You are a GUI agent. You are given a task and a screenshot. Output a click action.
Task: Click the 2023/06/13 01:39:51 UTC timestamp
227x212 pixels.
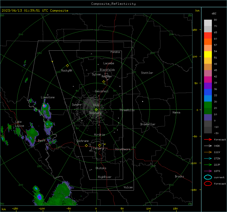coord(25,11)
